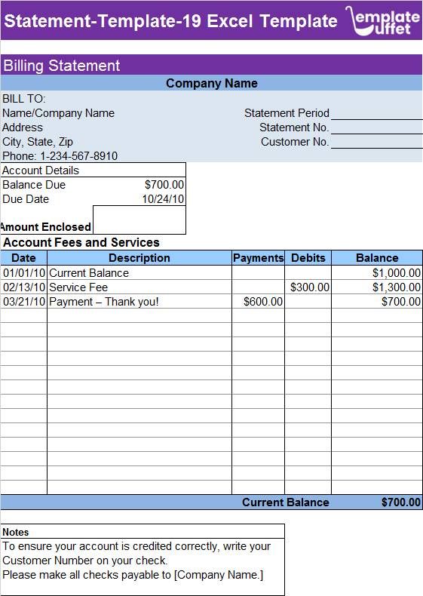Click 'Payment – Thank you!' description cell

tap(139, 302)
